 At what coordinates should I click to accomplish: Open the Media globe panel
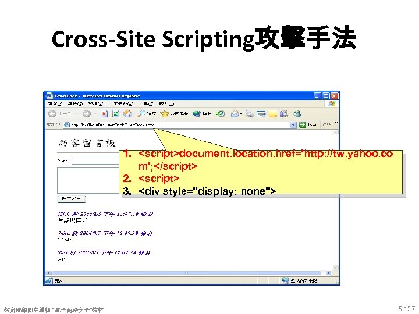(x=197, y=114)
